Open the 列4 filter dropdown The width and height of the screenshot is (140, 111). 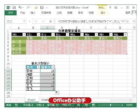click(x=67, y=35)
